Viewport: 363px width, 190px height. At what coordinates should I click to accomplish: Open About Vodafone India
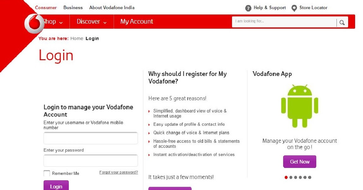112,8
